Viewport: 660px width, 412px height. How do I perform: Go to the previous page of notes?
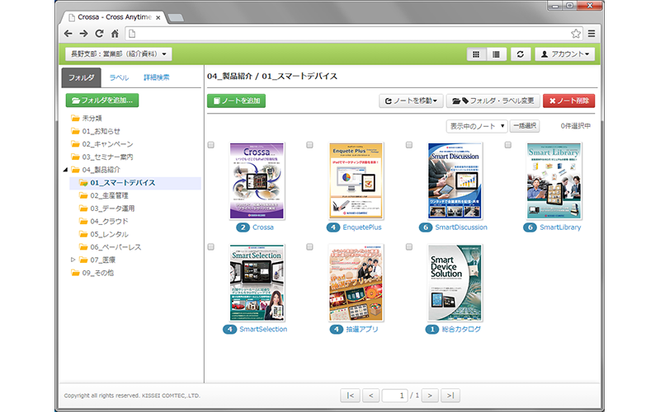(370, 396)
